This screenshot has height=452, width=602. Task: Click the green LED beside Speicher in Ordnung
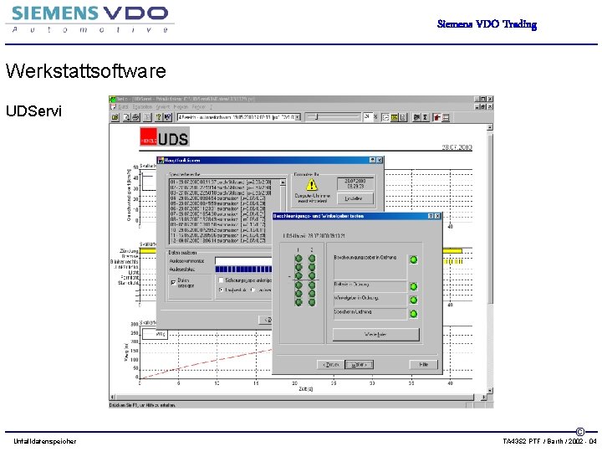(414, 314)
